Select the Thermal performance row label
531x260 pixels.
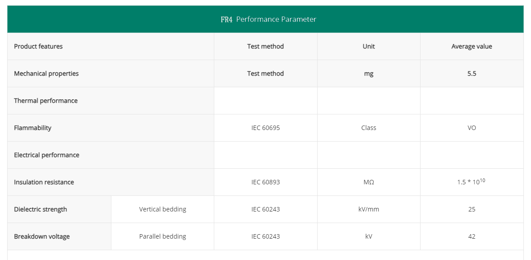click(x=46, y=101)
